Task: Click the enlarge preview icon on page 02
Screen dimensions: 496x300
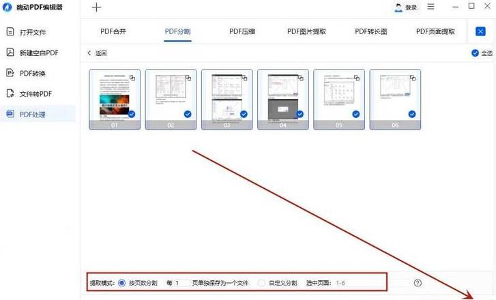Action: click(188, 78)
